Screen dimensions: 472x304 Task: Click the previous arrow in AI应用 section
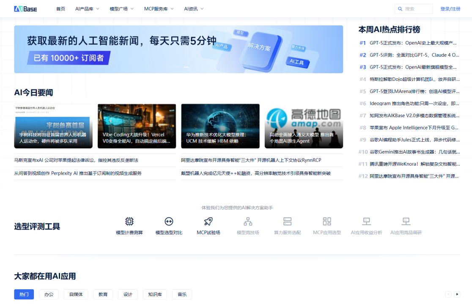[x=448, y=294]
